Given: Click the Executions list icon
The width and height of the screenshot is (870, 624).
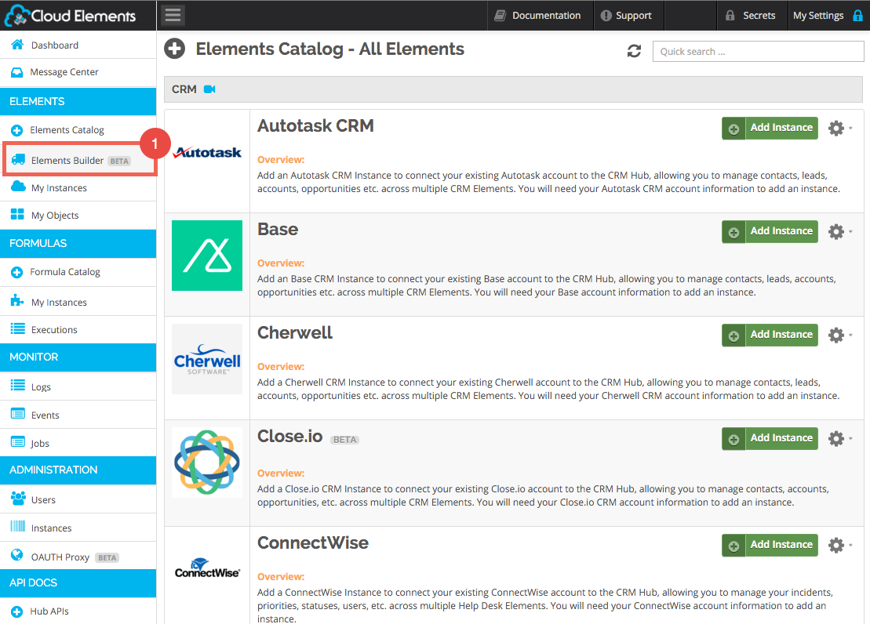Looking at the screenshot, I should [x=18, y=329].
